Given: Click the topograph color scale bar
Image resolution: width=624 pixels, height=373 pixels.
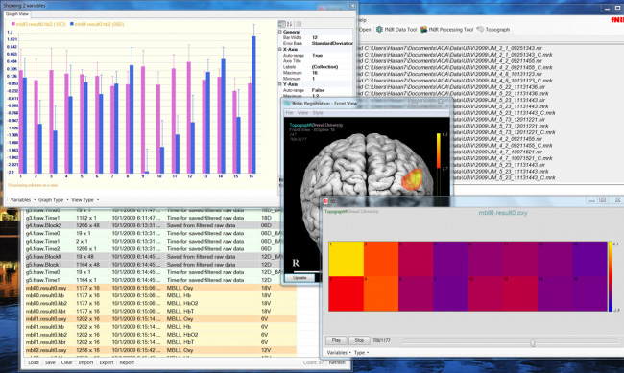Looking at the screenshot, I should click(x=610, y=276).
